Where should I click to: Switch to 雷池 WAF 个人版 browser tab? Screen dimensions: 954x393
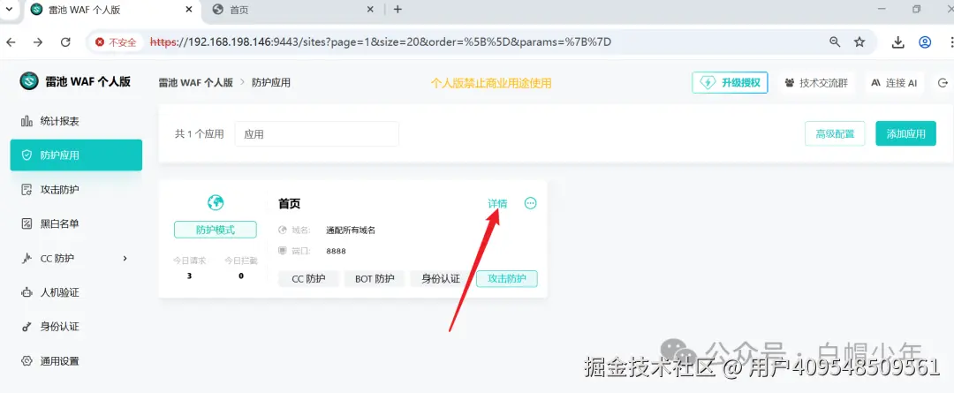pos(110,10)
